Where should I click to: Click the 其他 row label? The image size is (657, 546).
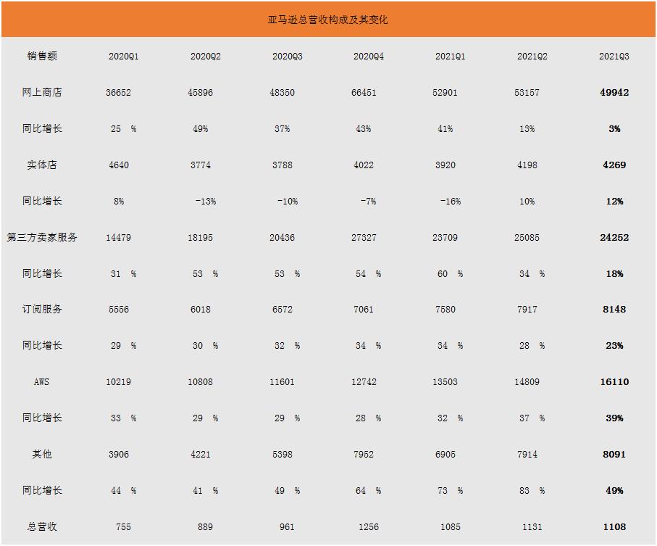(x=42, y=454)
